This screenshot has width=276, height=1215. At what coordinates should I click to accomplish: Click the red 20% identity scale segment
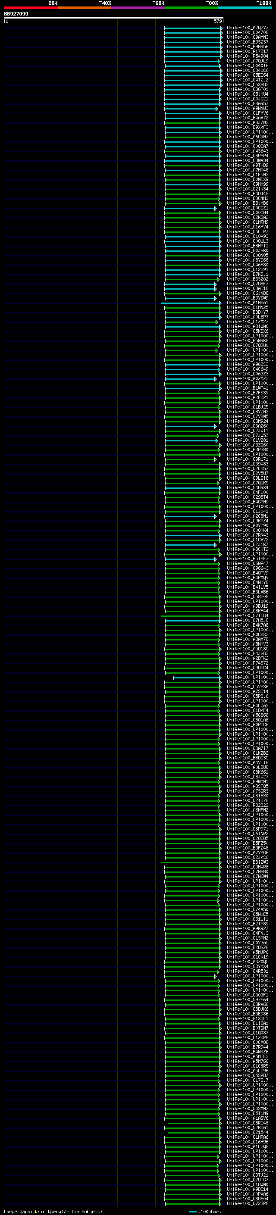click(x=31, y=8)
